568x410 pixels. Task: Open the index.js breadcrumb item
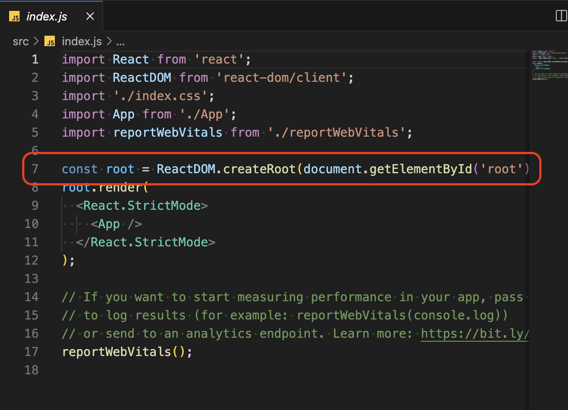click(82, 42)
